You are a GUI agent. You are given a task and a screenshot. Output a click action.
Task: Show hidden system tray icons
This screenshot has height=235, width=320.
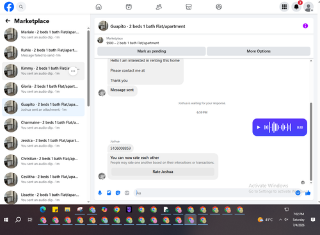pos(280,220)
